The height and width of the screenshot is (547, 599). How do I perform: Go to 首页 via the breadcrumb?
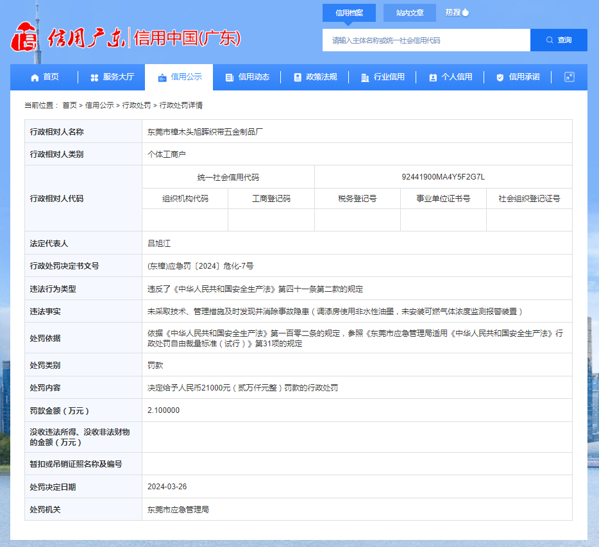(x=69, y=105)
